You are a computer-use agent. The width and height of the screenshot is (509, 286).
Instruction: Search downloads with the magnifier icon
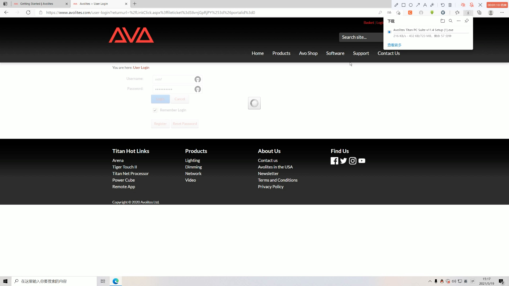(450, 21)
